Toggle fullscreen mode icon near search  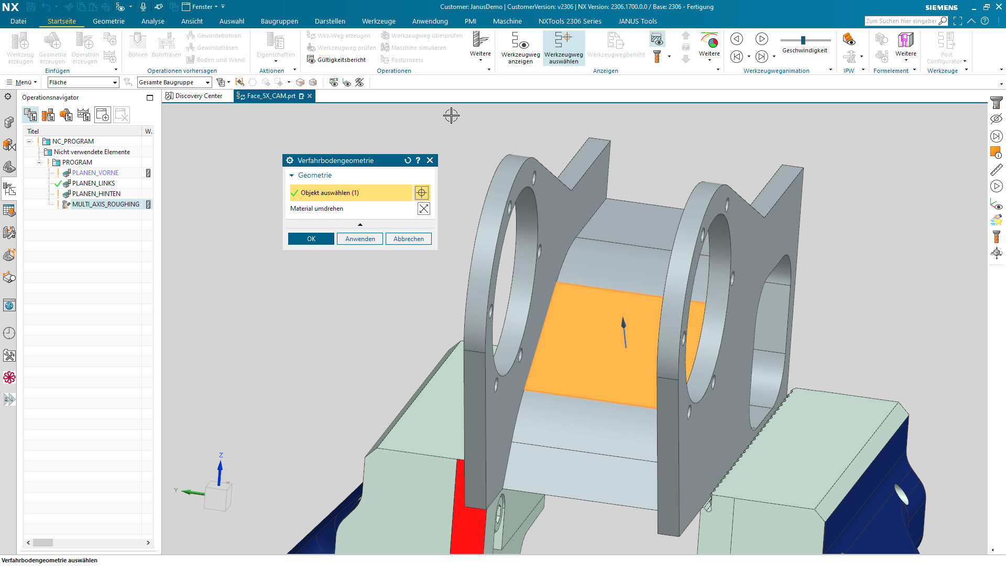(958, 21)
